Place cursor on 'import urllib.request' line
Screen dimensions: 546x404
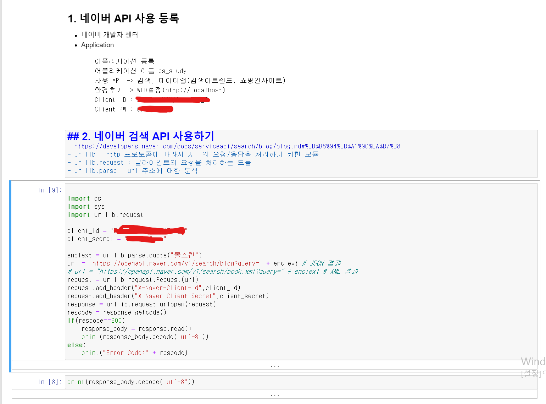point(105,215)
